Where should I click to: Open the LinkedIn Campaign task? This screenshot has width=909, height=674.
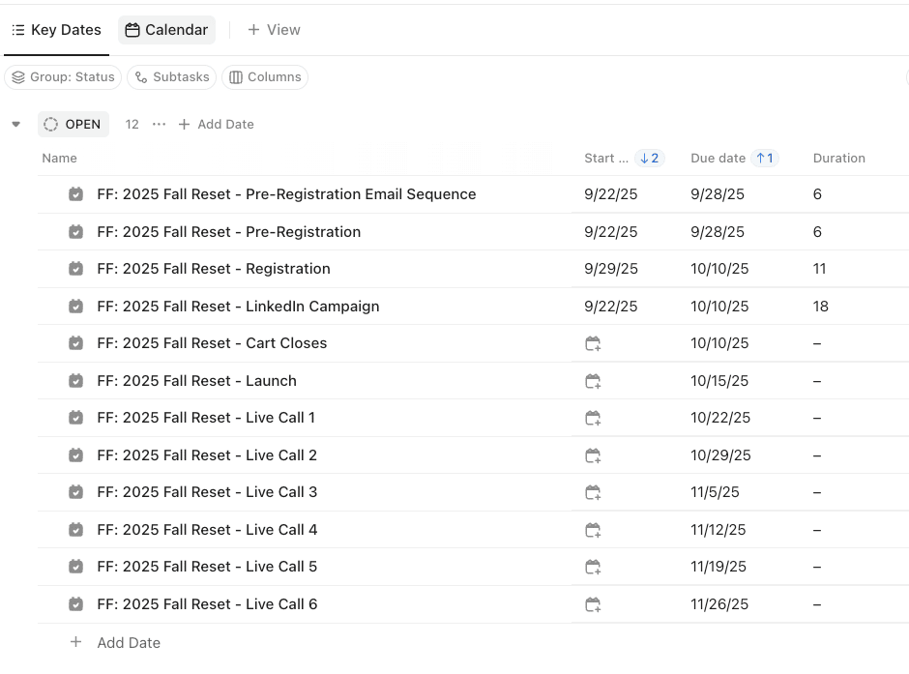point(238,307)
